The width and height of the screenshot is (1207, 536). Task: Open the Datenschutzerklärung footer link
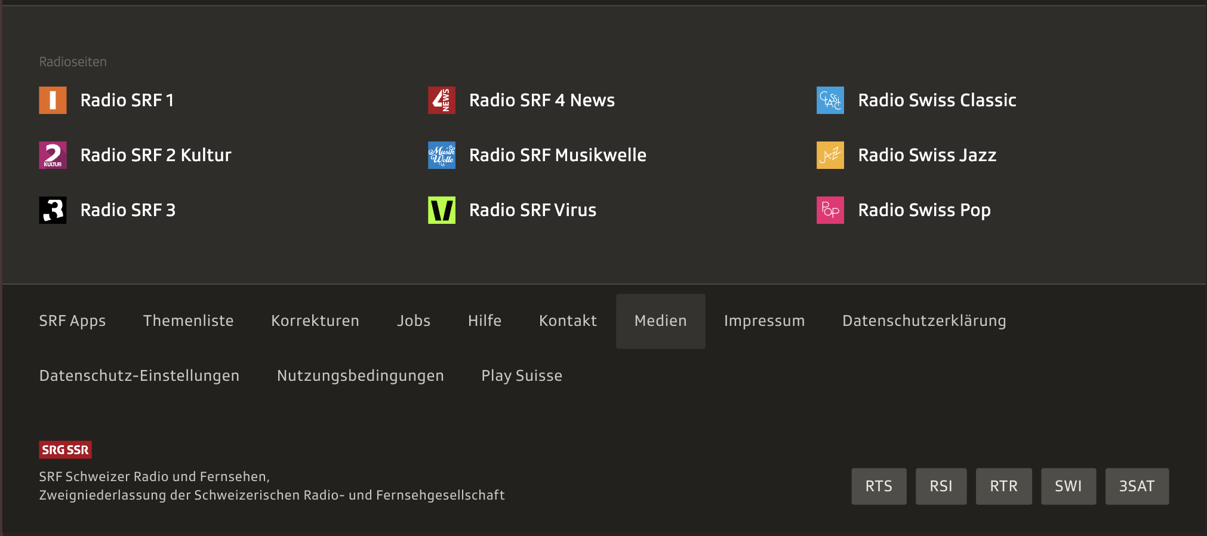tap(924, 321)
